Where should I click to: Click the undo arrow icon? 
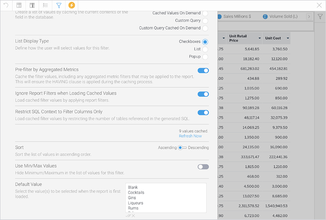tap(6, 5)
